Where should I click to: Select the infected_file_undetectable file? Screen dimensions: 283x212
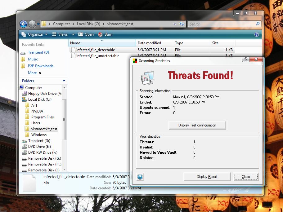pos(98,56)
